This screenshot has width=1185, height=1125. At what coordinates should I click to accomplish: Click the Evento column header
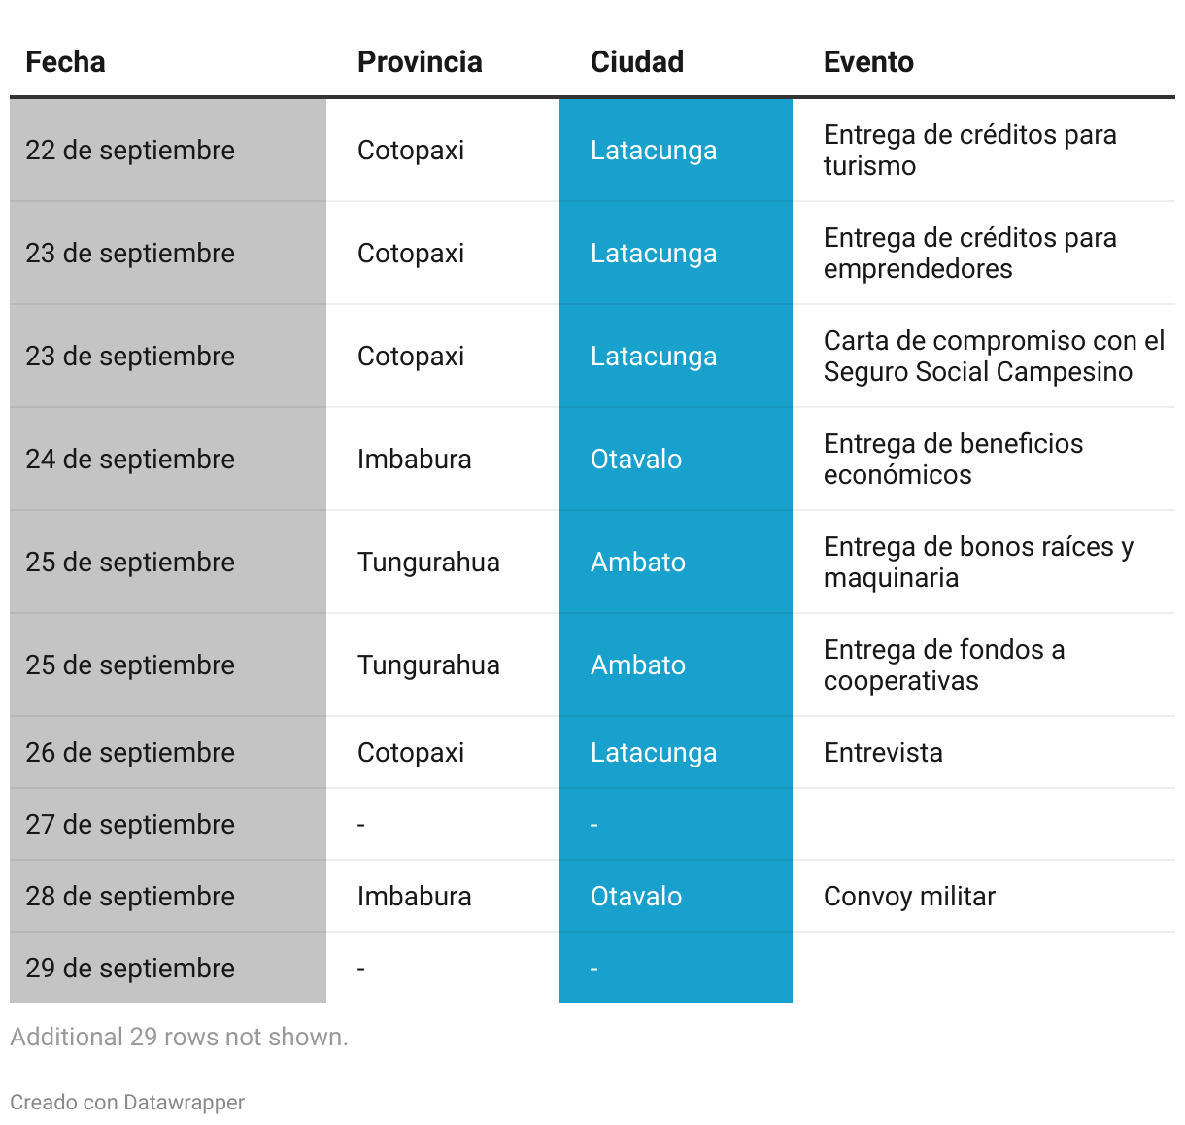pyautogui.click(x=868, y=62)
